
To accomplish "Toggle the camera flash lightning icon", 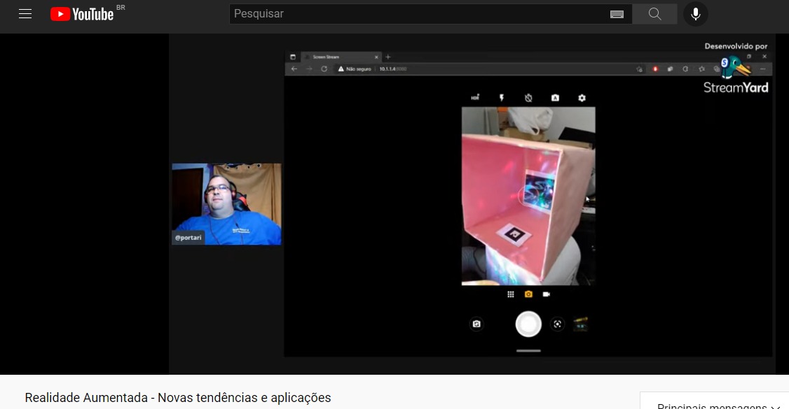I will tap(502, 98).
